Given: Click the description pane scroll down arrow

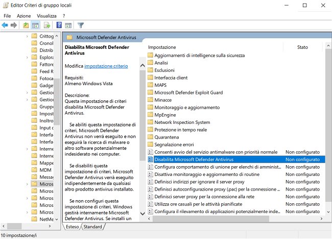Looking at the screenshot, I should point(143,214).
